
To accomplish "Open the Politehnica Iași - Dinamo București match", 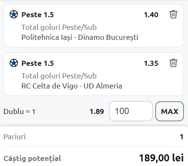I will (80, 37).
